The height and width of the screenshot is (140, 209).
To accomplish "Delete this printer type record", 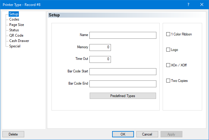I will (x=13, y=134).
